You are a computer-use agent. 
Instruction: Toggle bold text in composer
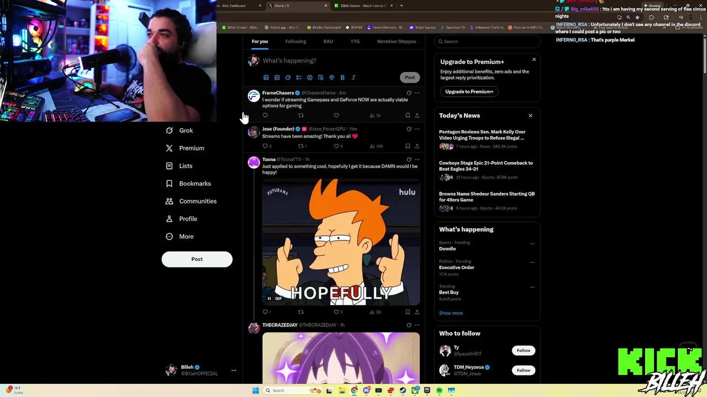click(342, 78)
